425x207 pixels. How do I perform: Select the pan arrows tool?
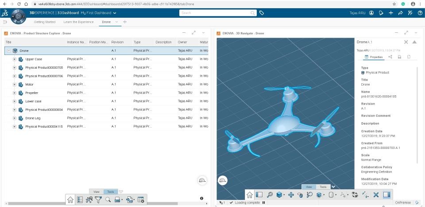[x=291, y=195]
